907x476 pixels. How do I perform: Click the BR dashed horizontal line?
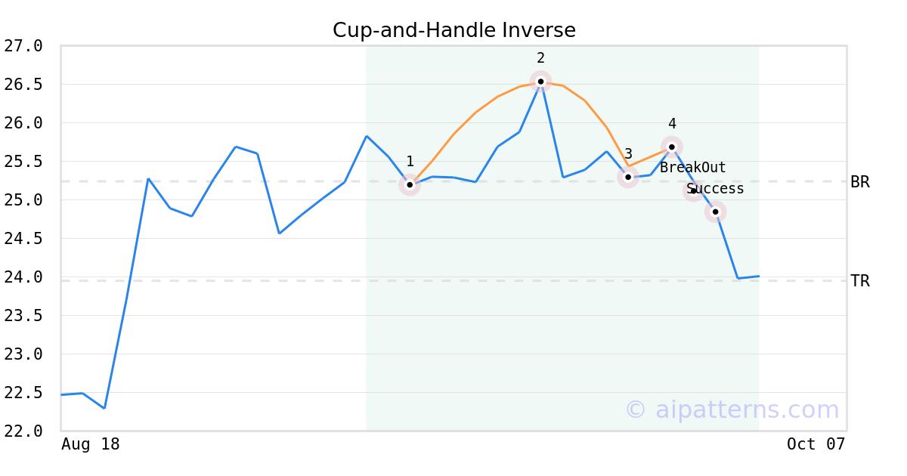click(227, 181)
